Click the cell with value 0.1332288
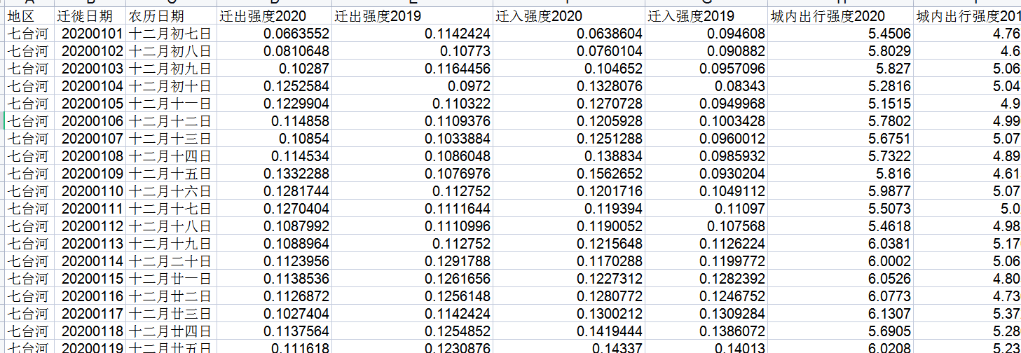The image size is (1021, 353). (274, 174)
